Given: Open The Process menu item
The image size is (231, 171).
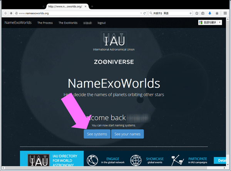Looking at the screenshot, I should pos(45,23).
